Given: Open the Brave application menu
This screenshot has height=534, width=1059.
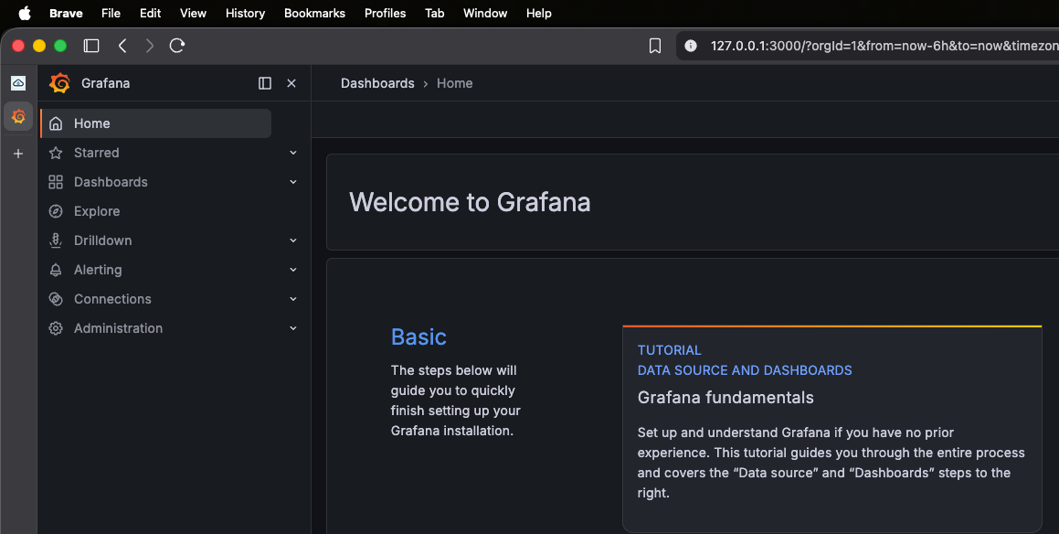Looking at the screenshot, I should (x=66, y=13).
